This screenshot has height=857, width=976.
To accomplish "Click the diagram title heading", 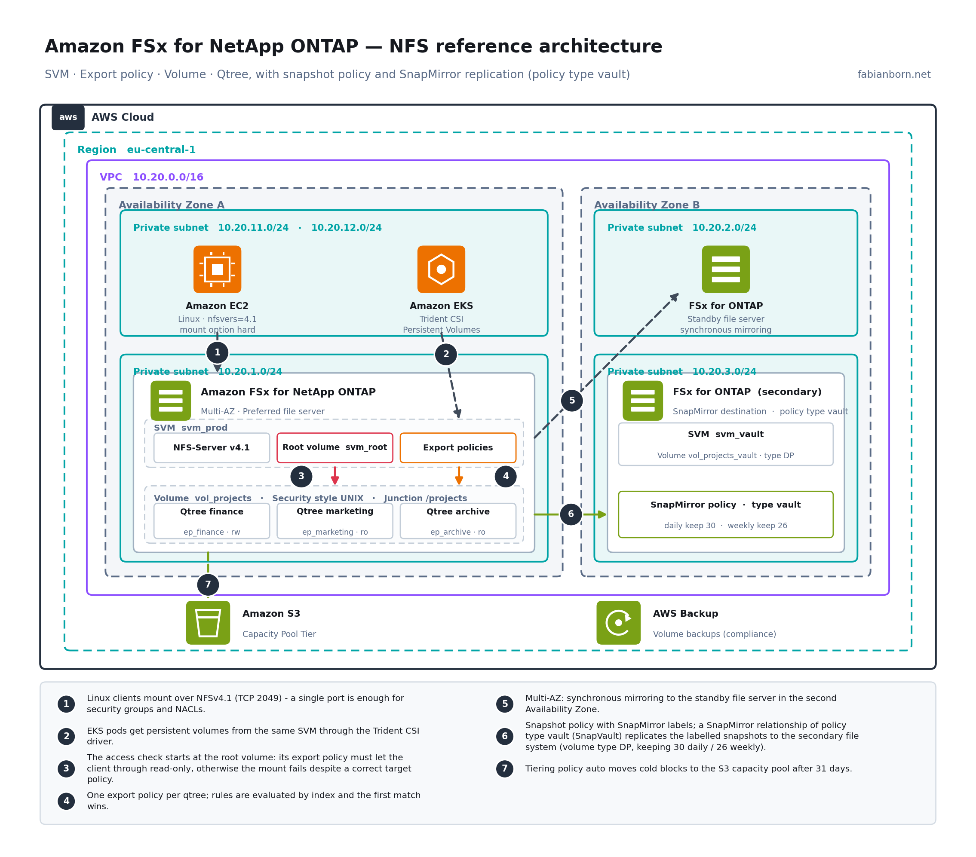I will click(353, 46).
